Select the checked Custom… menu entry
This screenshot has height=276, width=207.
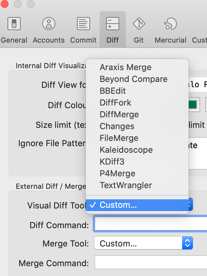(137, 205)
